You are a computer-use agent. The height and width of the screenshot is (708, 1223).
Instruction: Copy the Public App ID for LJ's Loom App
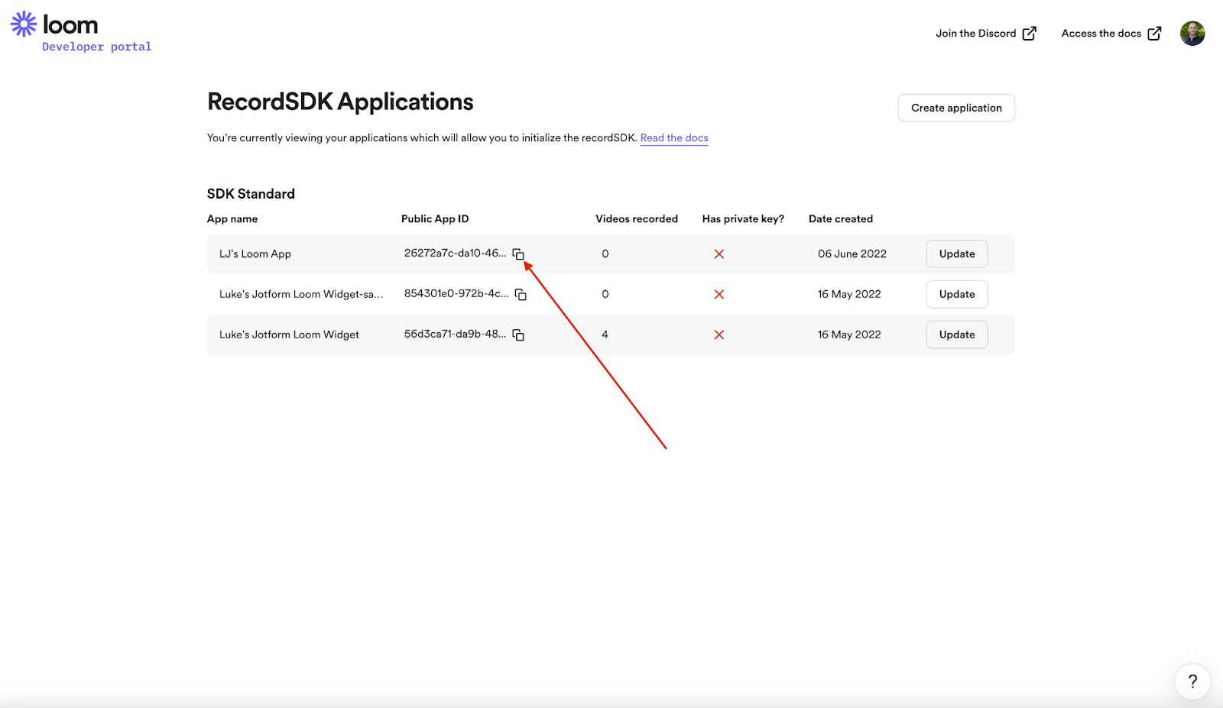[x=518, y=254]
